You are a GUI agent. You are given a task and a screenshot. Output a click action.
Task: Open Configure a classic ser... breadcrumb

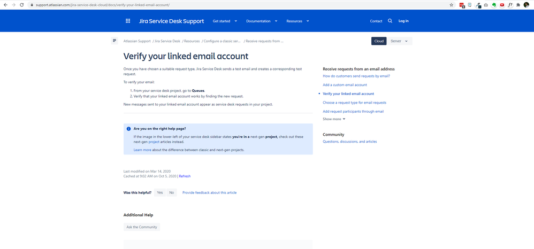[x=223, y=41]
